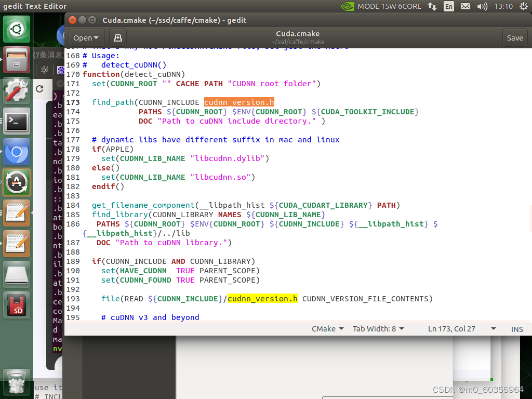
Task: Click CUDNN_VERSION_FILE_CONTENTS on line 193
Action: tap(365, 299)
